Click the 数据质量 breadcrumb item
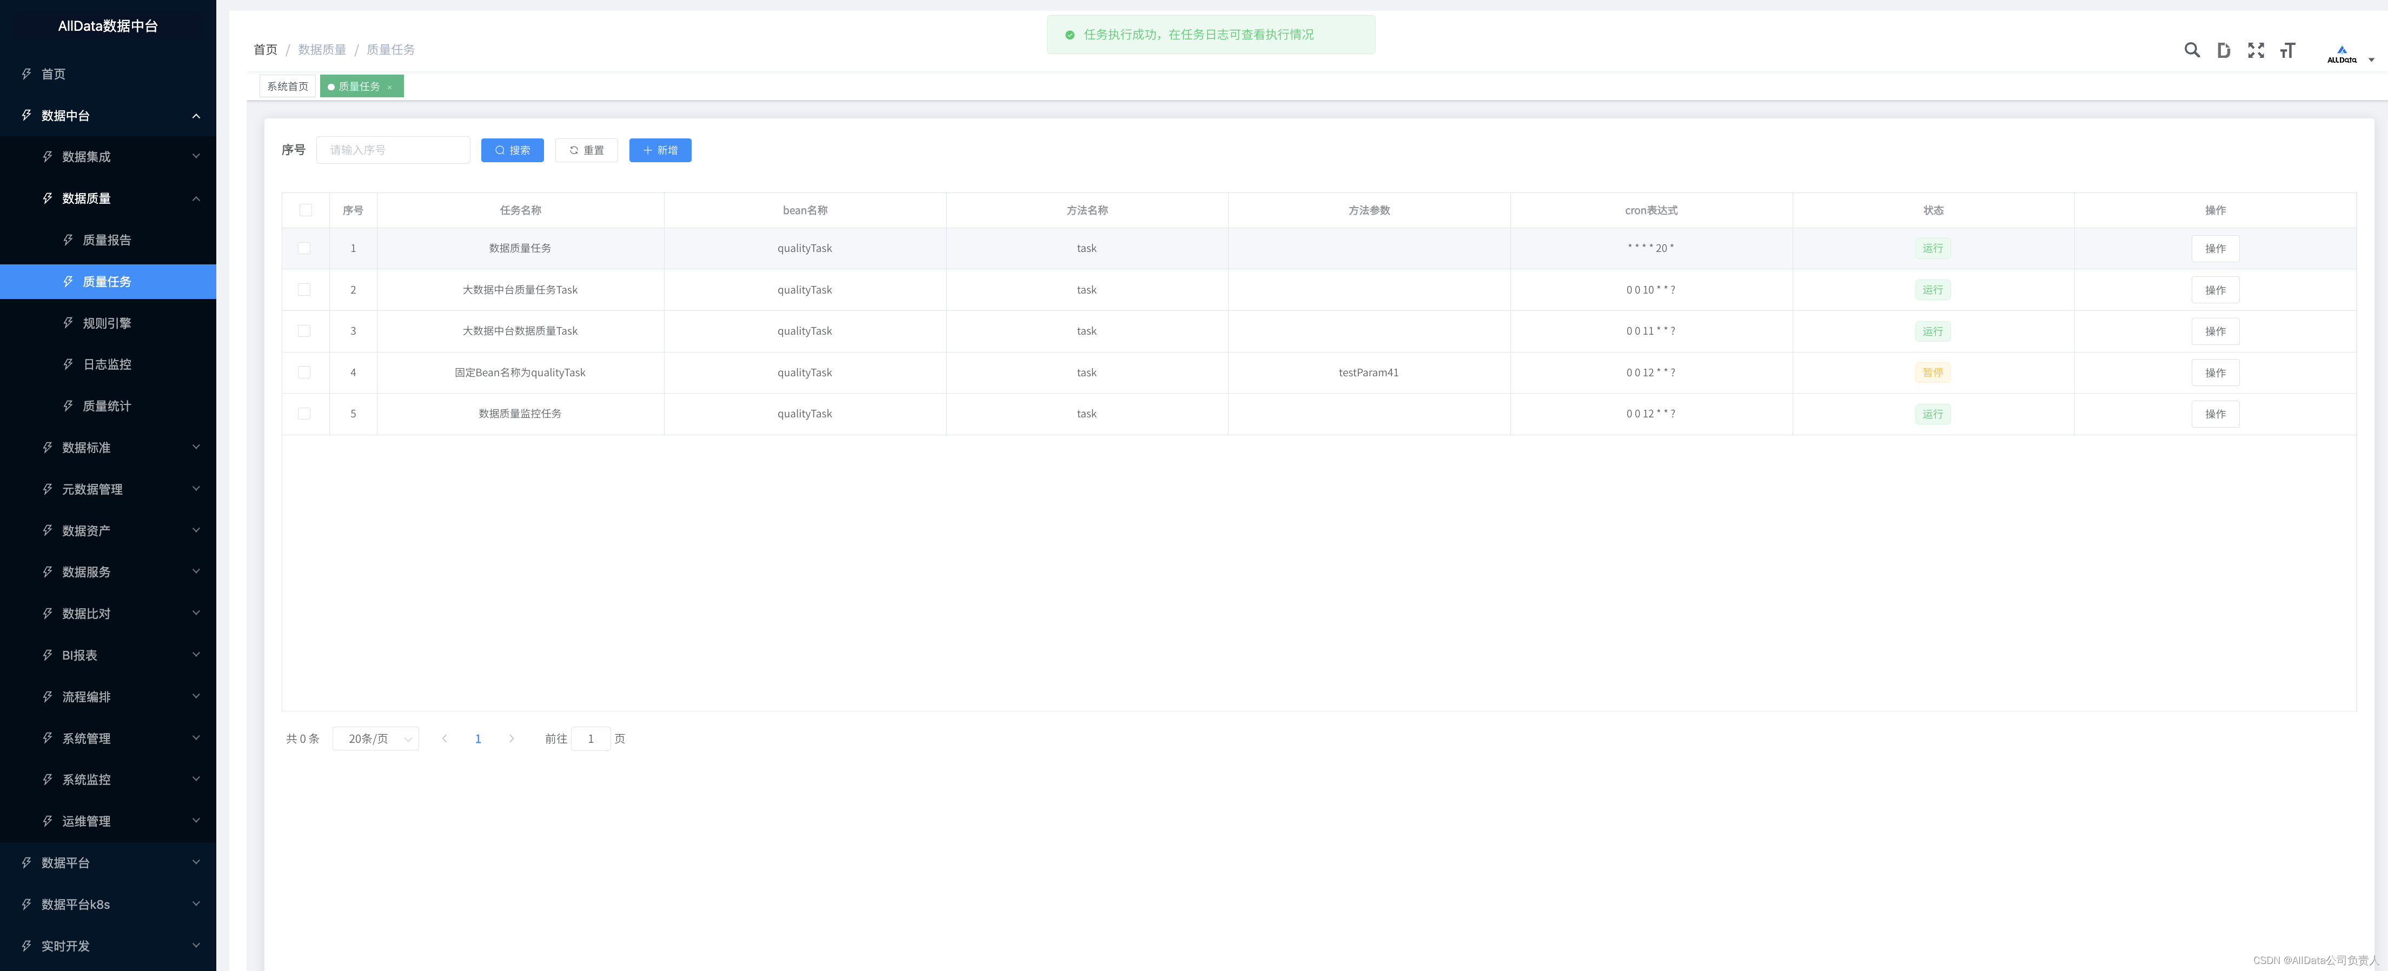Viewport: 2388px width, 971px height. click(x=322, y=50)
